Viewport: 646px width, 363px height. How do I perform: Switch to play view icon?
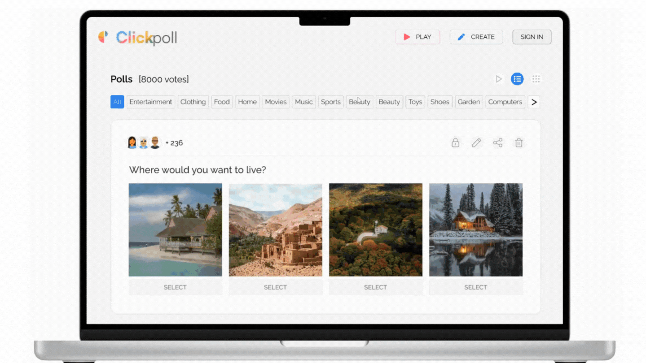point(498,79)
